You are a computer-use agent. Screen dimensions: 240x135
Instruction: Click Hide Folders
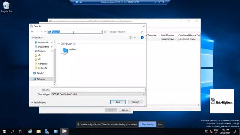coord(38,102)
